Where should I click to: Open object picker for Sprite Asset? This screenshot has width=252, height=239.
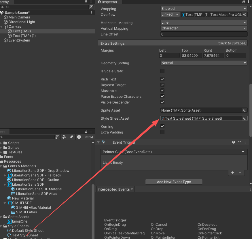click(x=245, y=110)
